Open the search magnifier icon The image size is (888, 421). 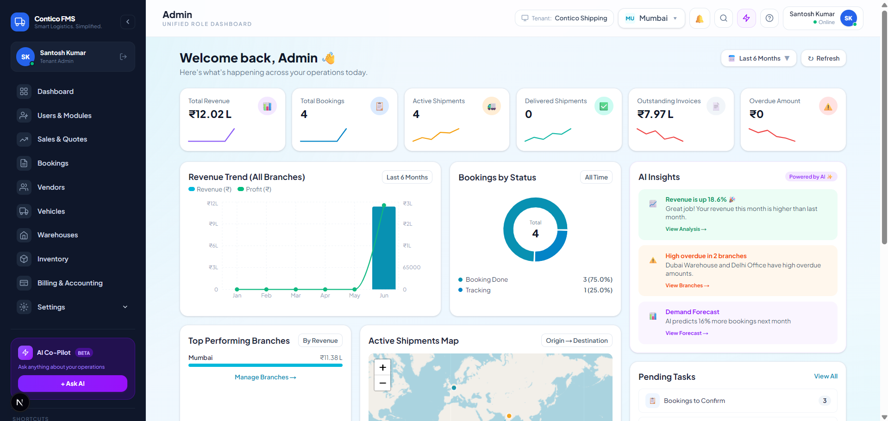(724, 19)
